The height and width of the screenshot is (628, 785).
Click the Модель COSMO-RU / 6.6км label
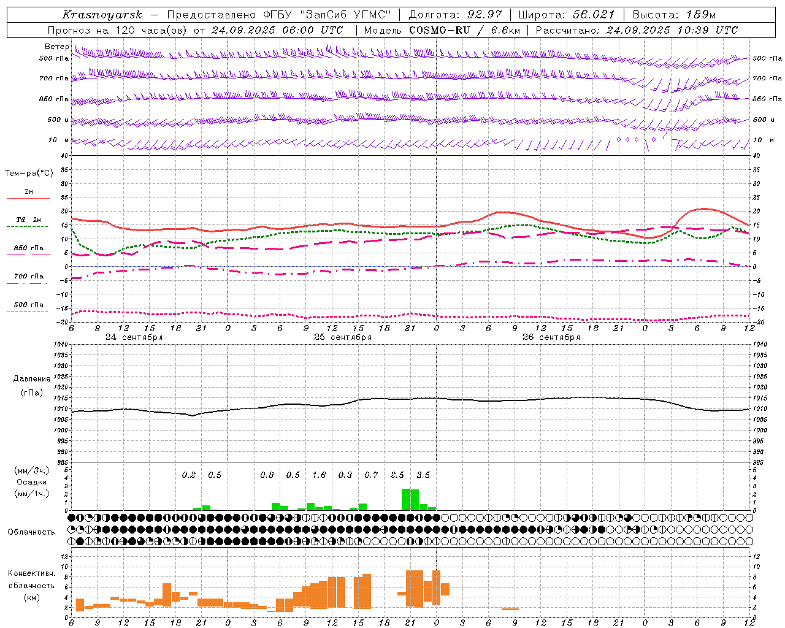[x=442, y=30]
